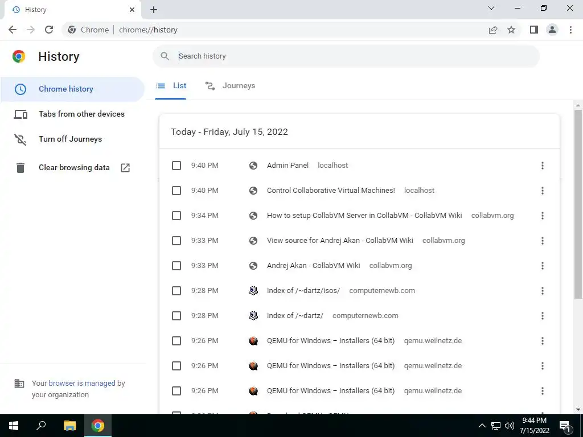The width and height of the screenshot is (583, 437).
Task: Open the side panel icon
Action: pos(534,30)
